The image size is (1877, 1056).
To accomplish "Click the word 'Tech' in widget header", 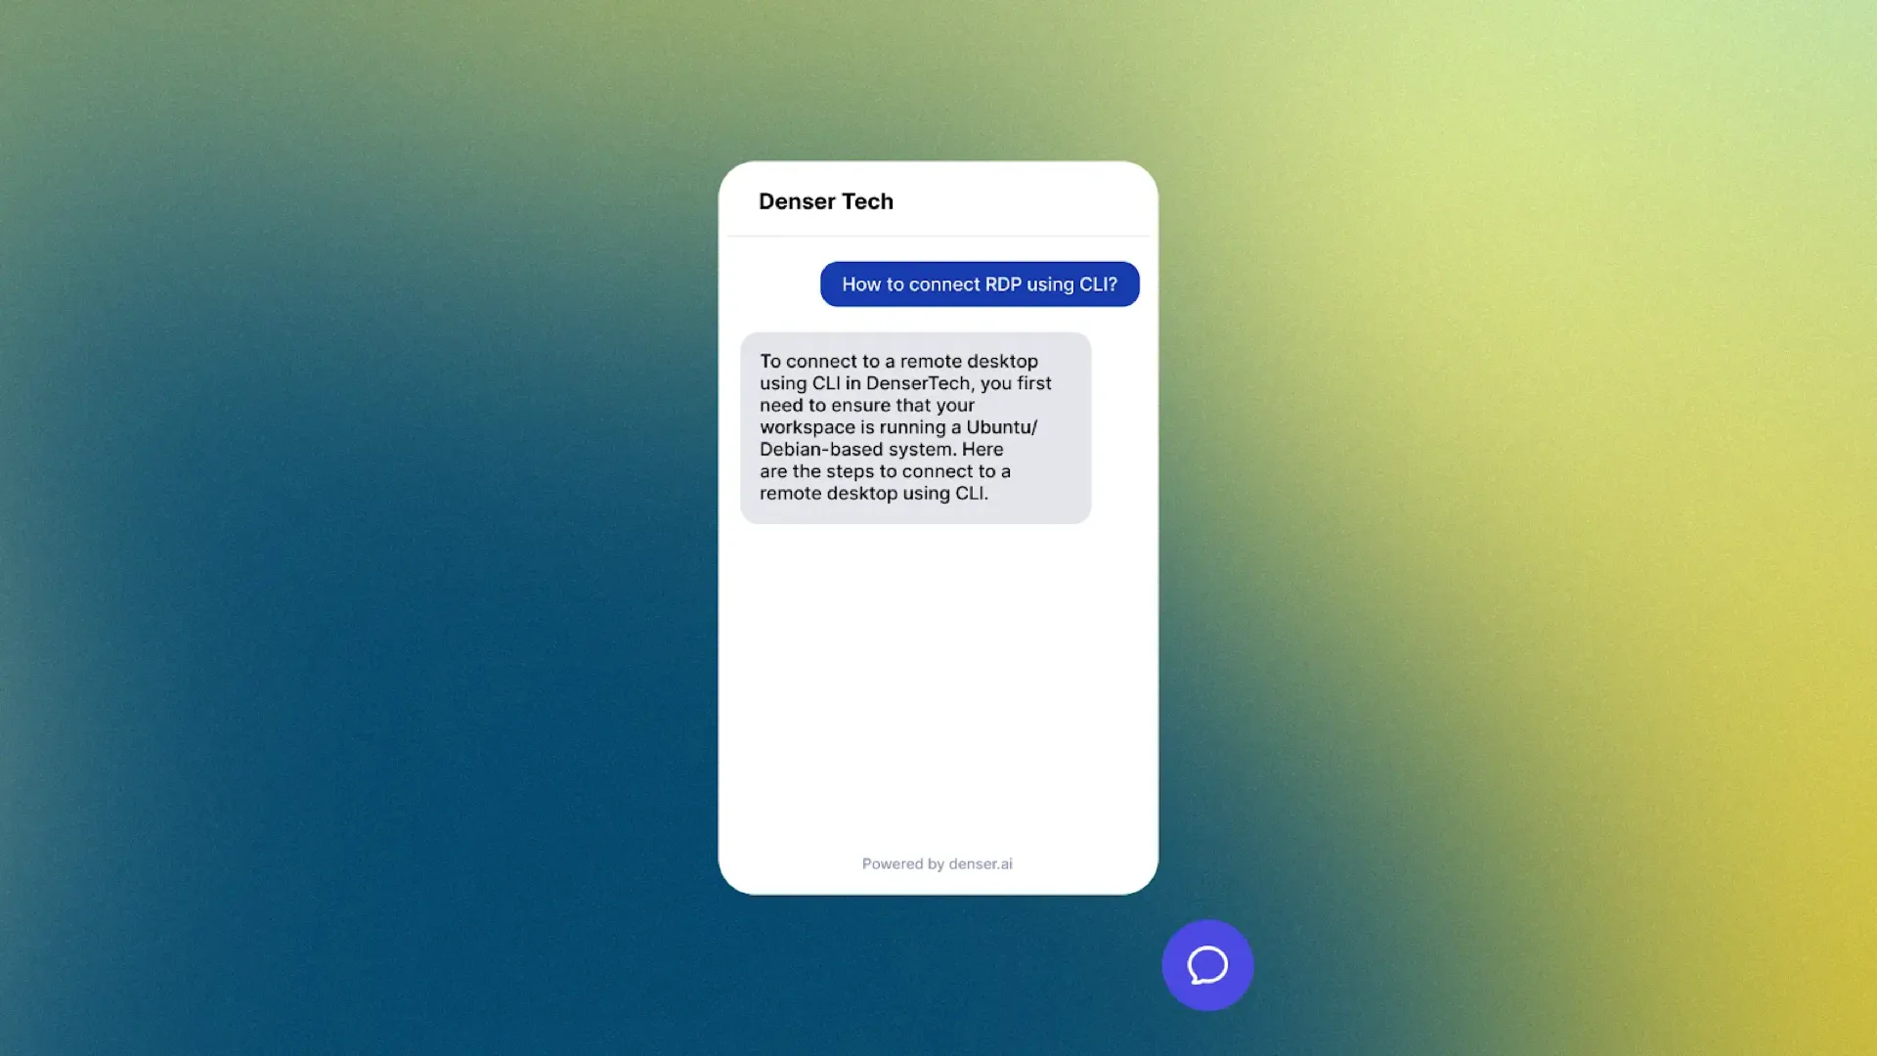I will click(867, 201).
